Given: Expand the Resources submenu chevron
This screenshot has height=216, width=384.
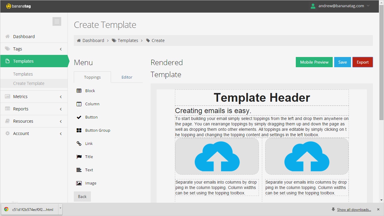Looking at the screenshot, I should pos(61,121).
